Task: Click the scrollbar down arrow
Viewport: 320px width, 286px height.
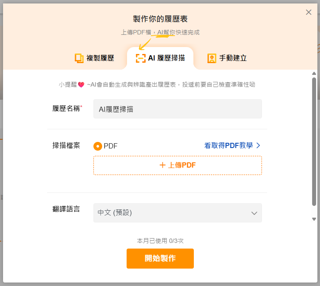Action: pos(314,219)
